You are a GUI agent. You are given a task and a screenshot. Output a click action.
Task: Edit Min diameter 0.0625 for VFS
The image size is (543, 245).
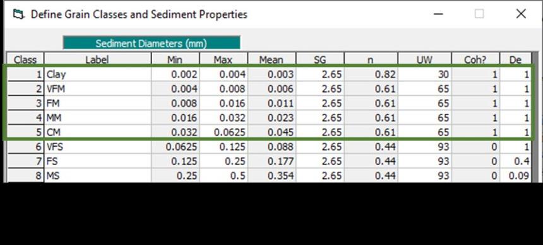(176, 147)
